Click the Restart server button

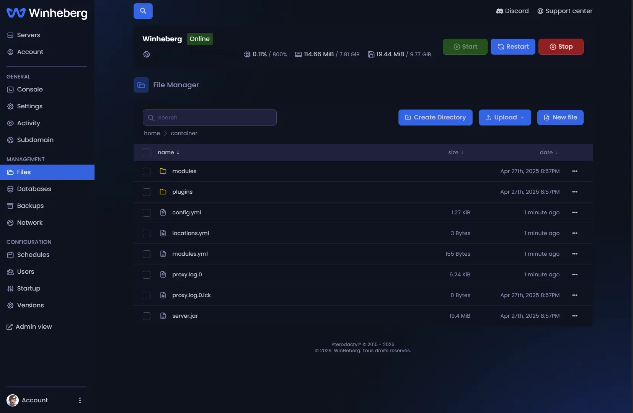click(x=513, y=47)
